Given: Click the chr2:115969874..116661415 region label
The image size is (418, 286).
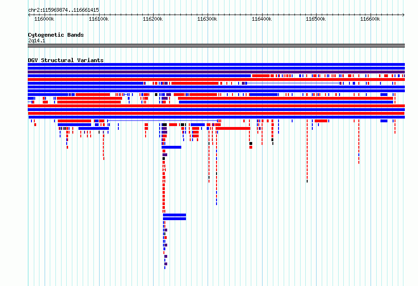Looking at the screenshot, I should point(63,10).
